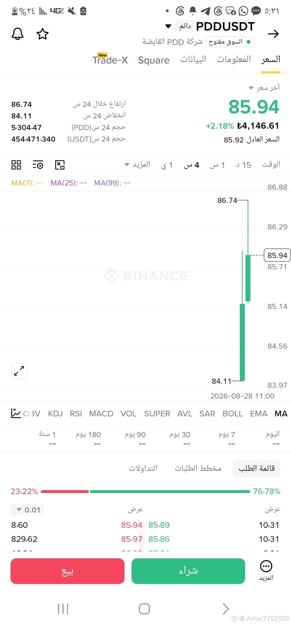Screen dimensions: 291x625
Task: Tap the chart drawing tools icon
Action: coord(60,165)
